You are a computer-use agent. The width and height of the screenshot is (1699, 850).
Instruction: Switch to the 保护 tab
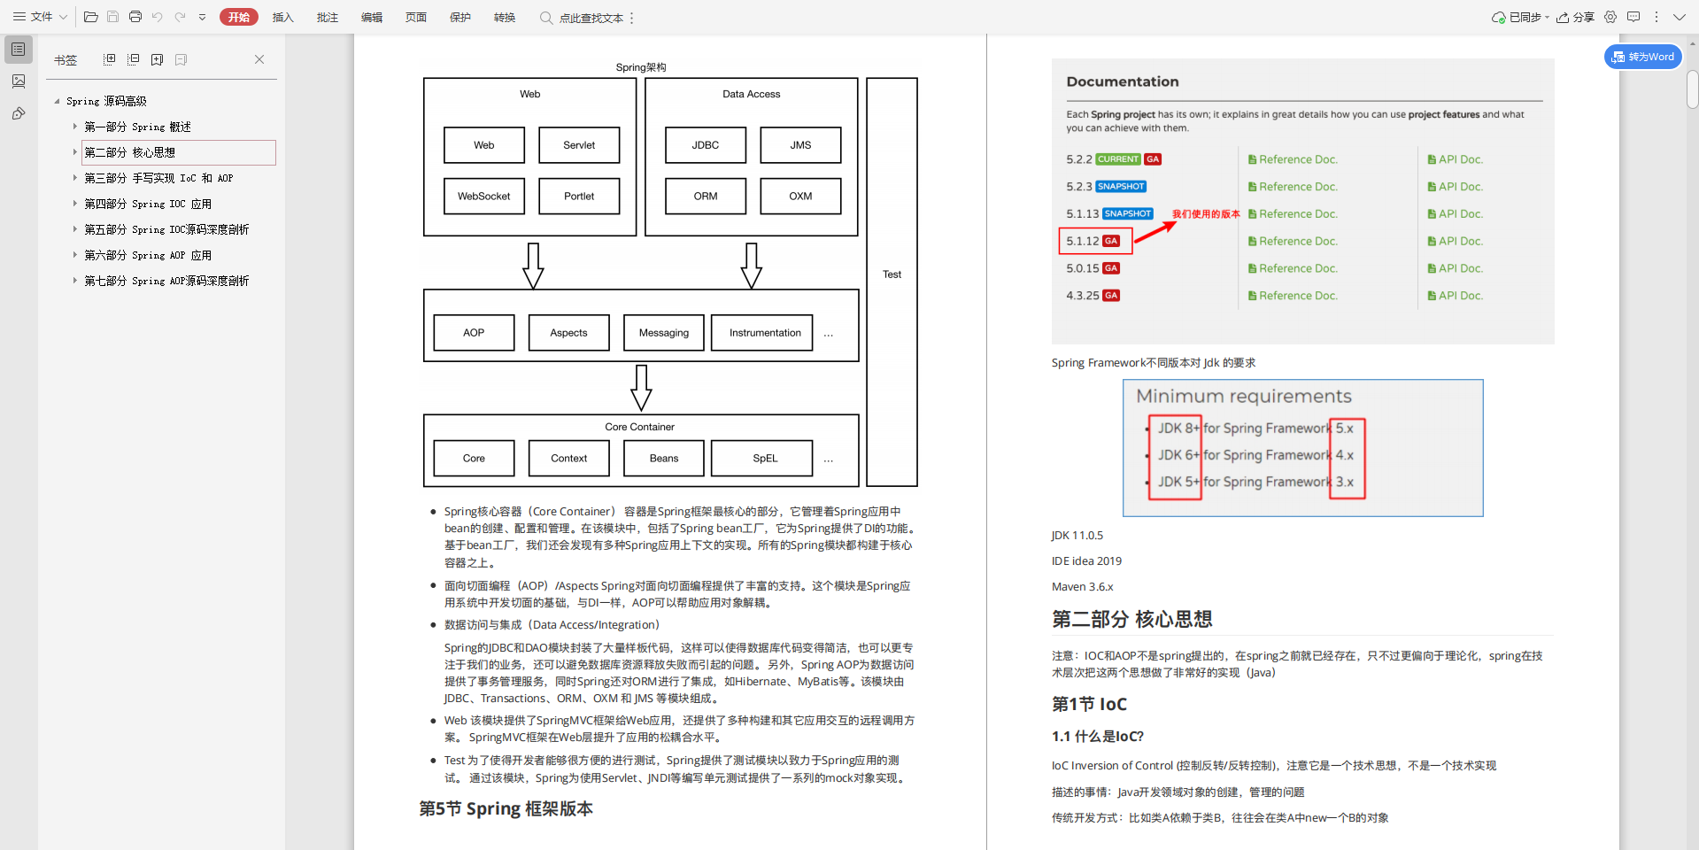pos(460,18)
